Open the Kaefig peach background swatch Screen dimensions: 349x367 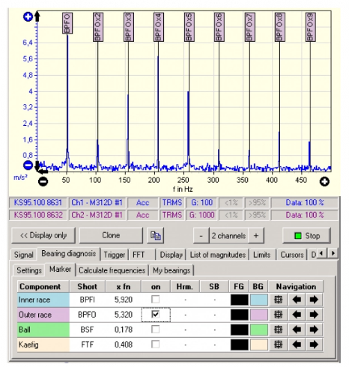pos(259,345)
